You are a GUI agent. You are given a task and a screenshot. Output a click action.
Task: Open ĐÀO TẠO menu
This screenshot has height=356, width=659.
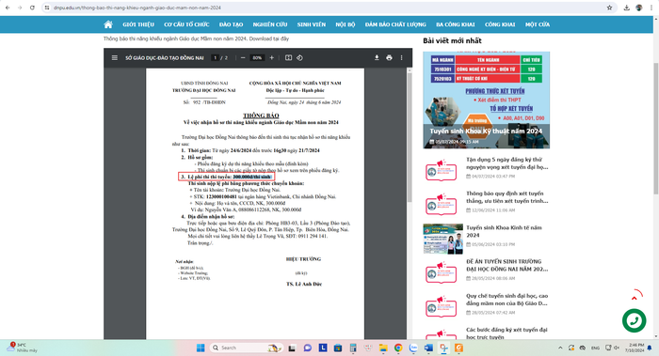tap(231, 24)
